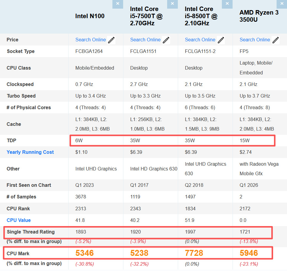Click the Up to 3.4 GHz turbo cell
Screen dimensions: 287x271
[91, 96]
